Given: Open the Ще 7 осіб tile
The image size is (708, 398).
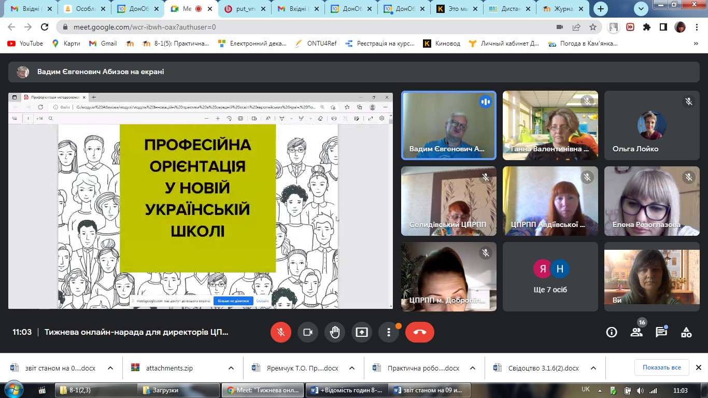Looking at the screenshot, I should [x=550, y=277].
